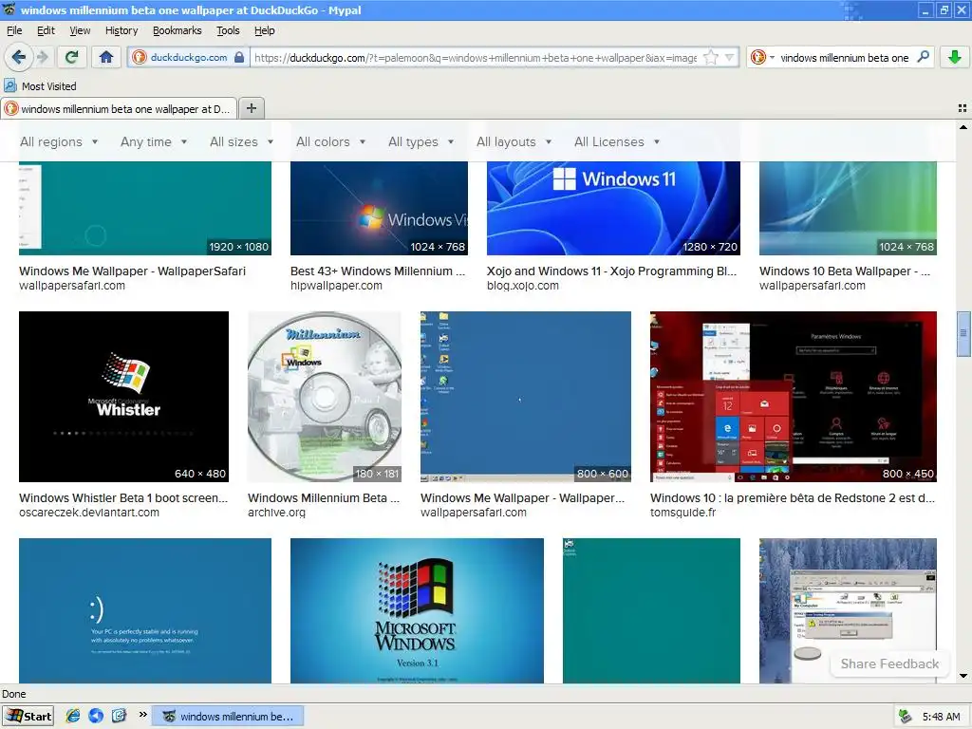Viewport: 972px width, 729px height.
Task: Open the Tools menu
Action: point(228,30)
